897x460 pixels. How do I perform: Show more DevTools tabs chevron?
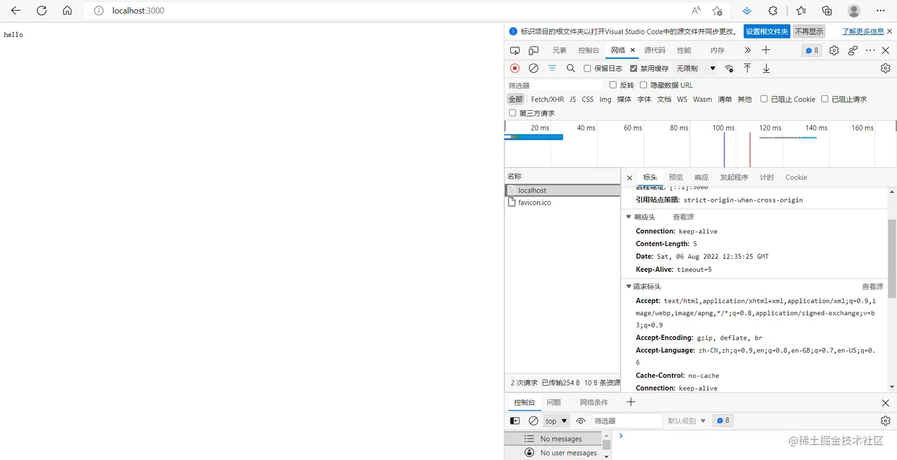[747, 50]
